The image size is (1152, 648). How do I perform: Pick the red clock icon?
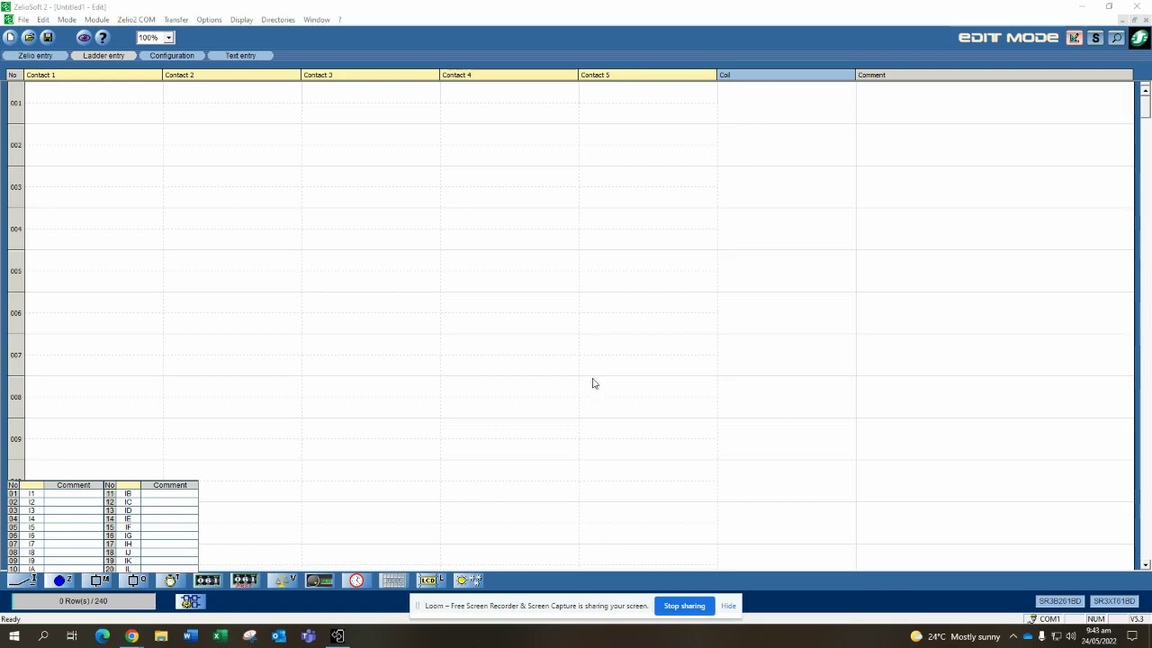point(356,580)
